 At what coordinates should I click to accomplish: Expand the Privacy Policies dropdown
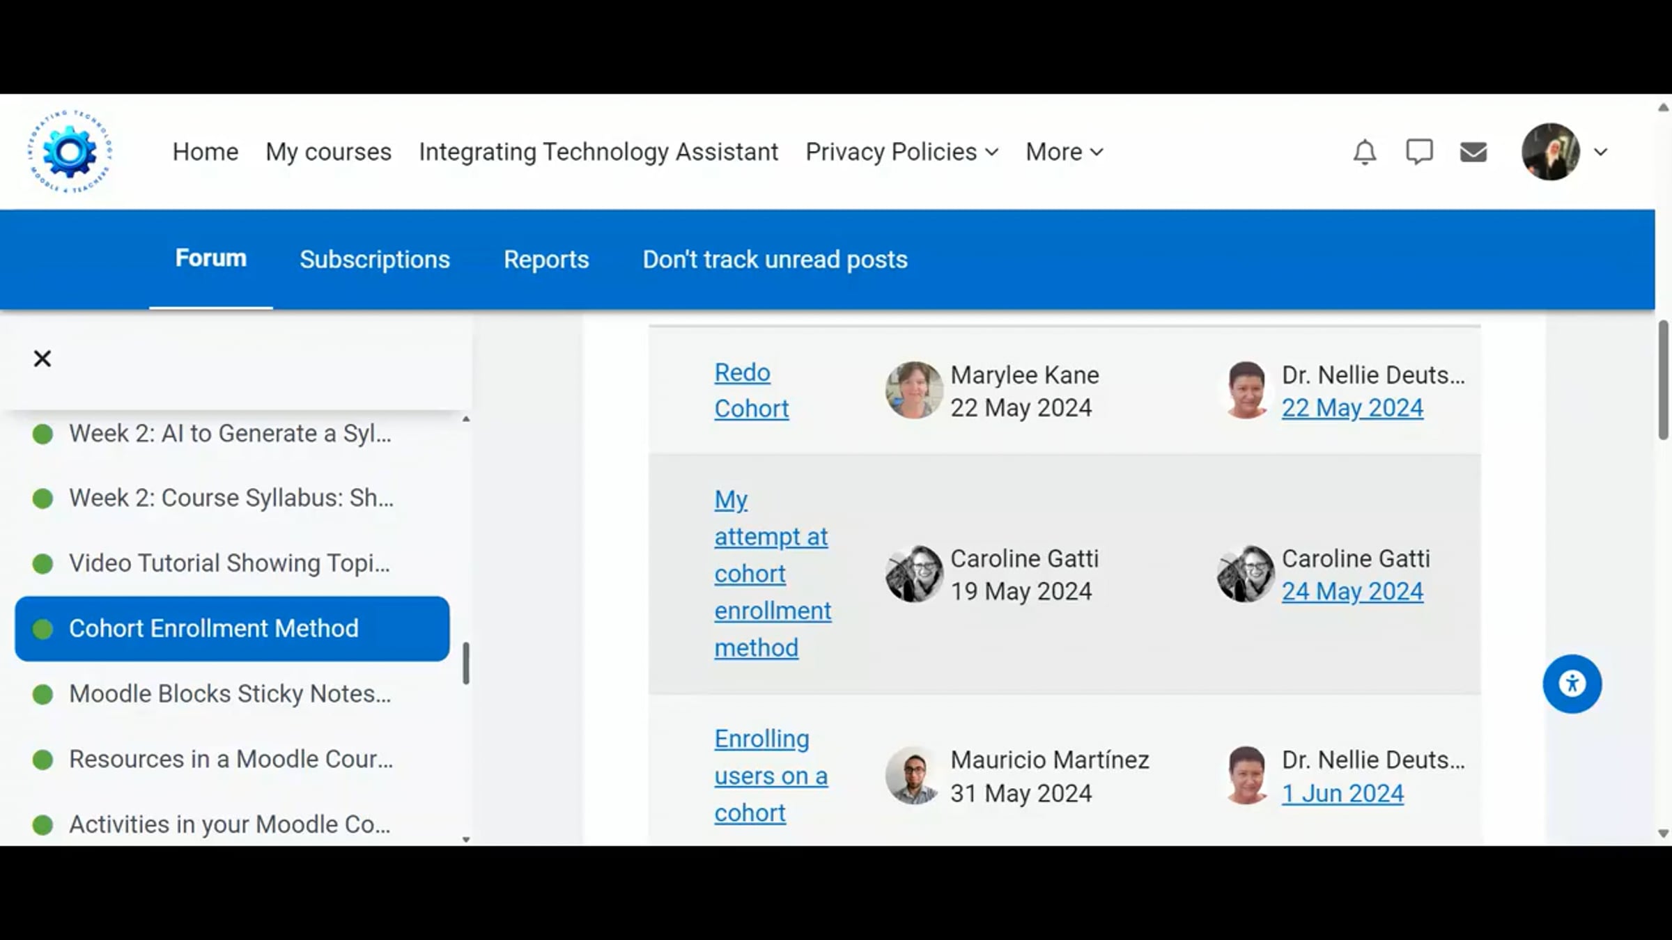(901, 152)
